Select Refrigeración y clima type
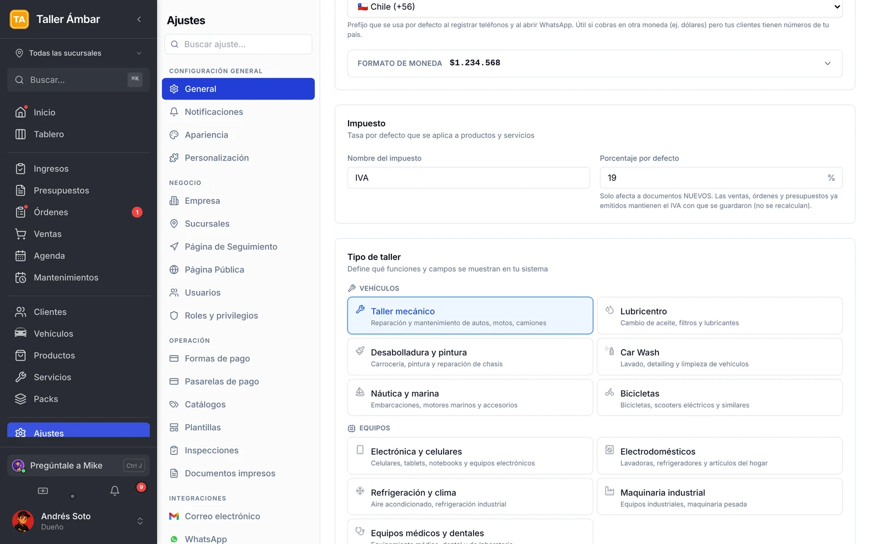Screen dimensions: 870x544 coord(470,497)
